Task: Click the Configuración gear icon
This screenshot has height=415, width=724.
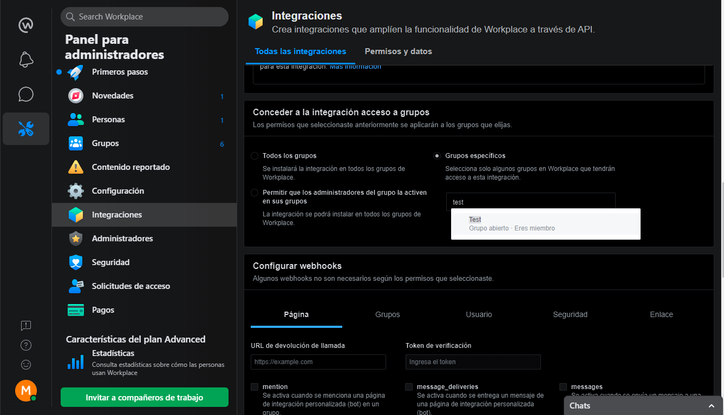Action: [76, 191]
